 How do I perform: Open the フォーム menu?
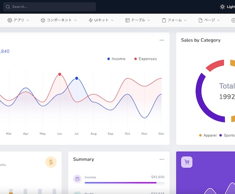(x=174, y=20)
